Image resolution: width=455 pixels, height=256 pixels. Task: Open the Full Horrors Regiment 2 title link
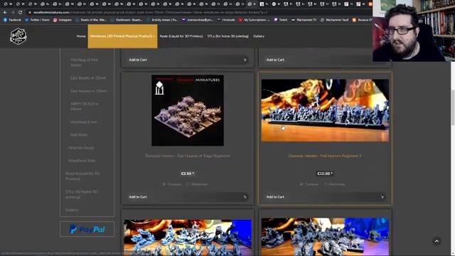pos(325,156)
